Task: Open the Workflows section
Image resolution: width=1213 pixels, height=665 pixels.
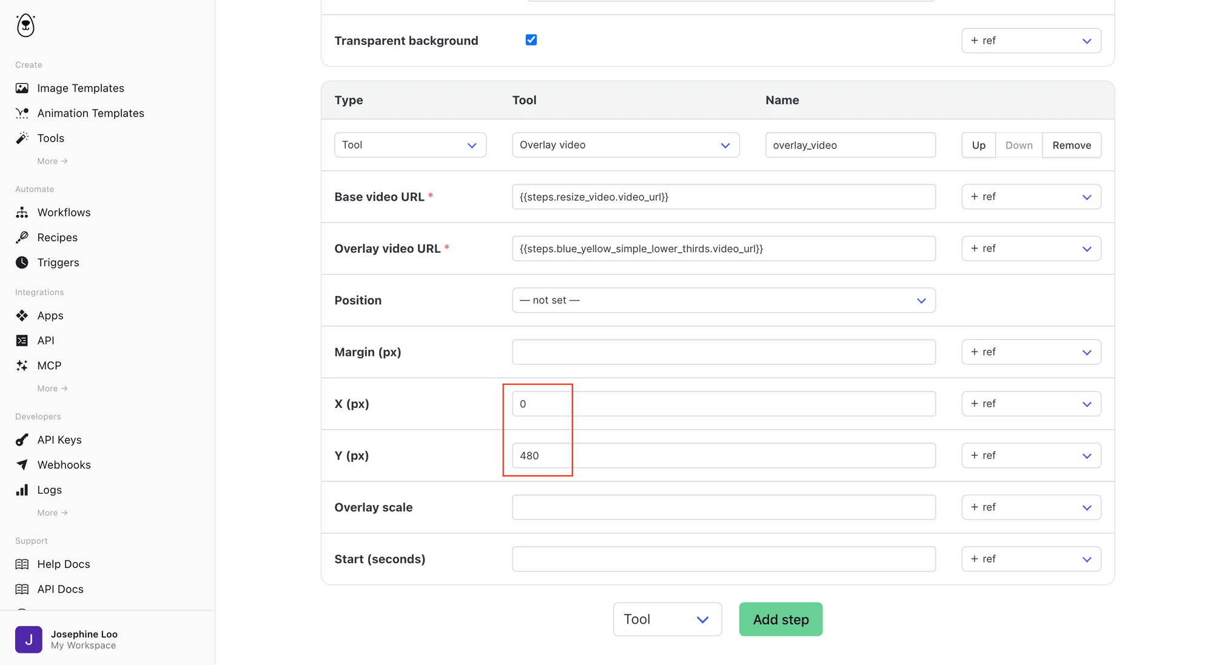Action: tap(64, 212)
